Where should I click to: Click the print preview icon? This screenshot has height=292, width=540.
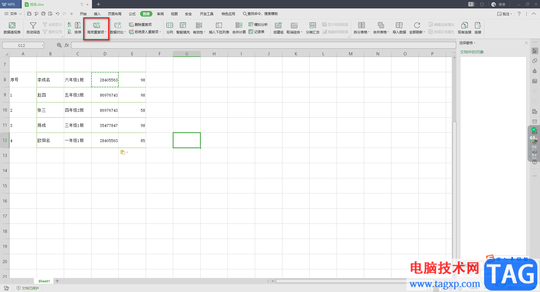[x=50, y=14]
